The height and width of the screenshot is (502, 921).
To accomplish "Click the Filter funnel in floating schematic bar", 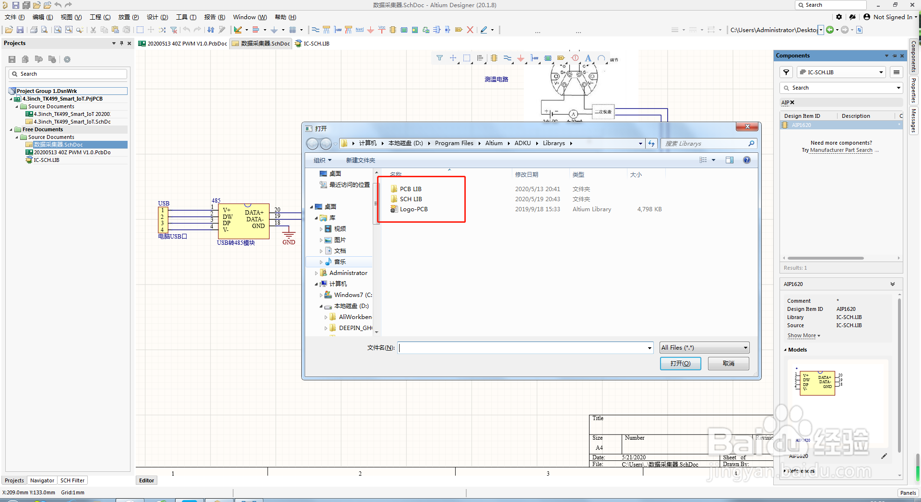I will [439, 58].
